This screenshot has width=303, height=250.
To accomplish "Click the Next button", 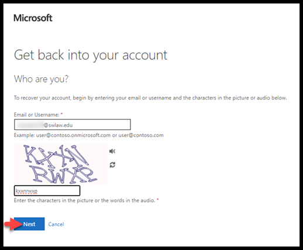I will pyautogui.click(x=29, y=224).
